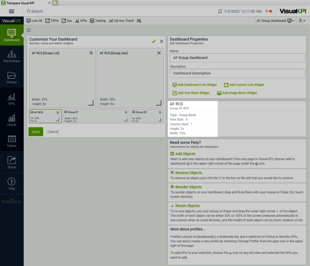310x266 pixels.
Task: Remove the Group 02 widget
Action: (x=160, y=112)
